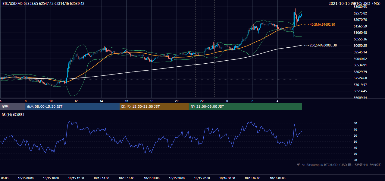Click the 58029.79 price axis value
The image size is (385, 181).
[x=360, y=72]
